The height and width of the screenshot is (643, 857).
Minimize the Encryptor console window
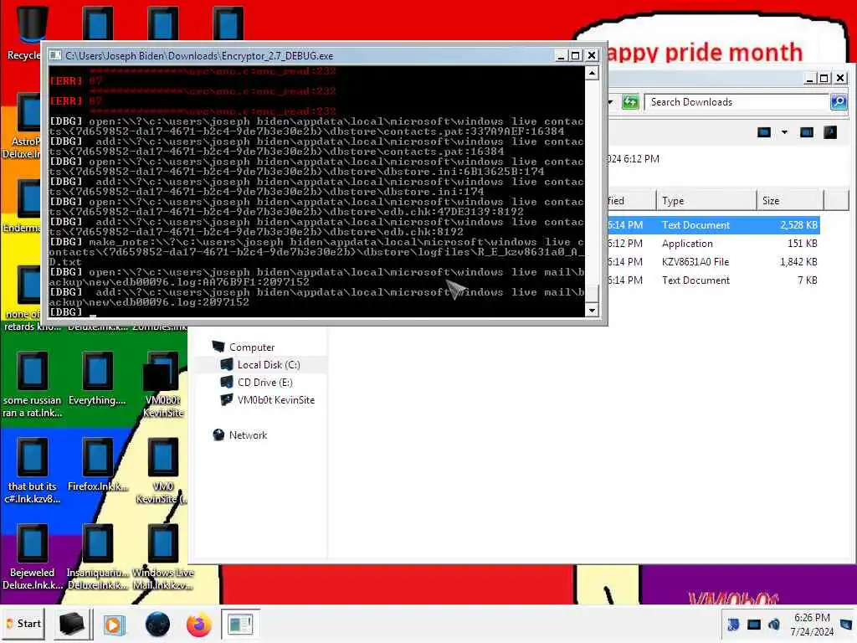[x=561, y=55]
